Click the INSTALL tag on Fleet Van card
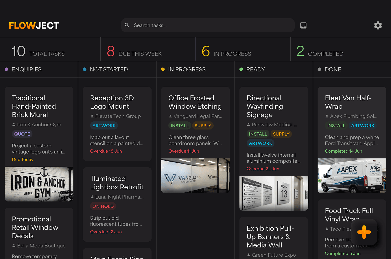The image size is (391, 259). [x=336, y=125]
